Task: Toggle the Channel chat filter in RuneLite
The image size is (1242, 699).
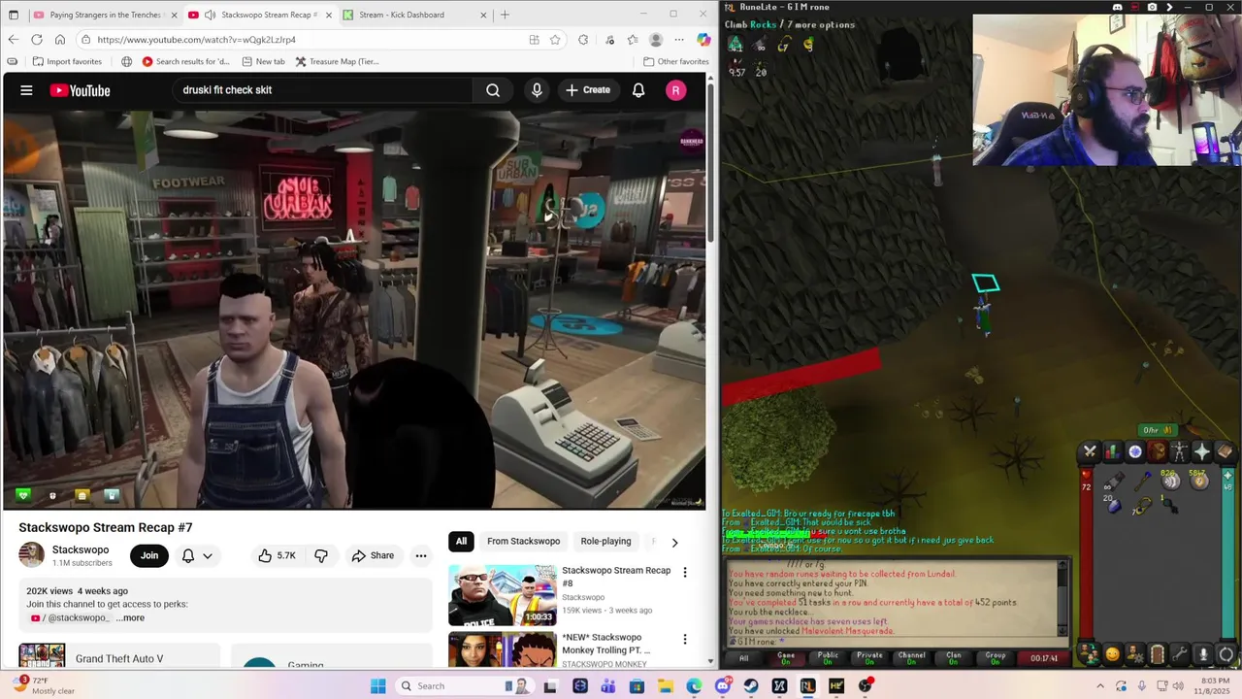Action: click(x=911, y=657)
